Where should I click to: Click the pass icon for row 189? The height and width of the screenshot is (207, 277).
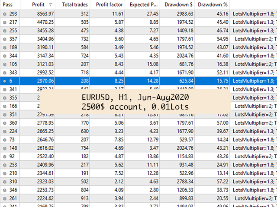coord(5,47)
